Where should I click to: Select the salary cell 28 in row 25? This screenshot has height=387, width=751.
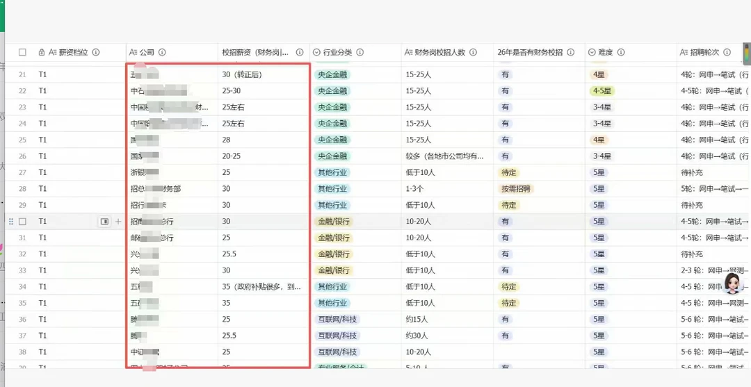point(264,140)
